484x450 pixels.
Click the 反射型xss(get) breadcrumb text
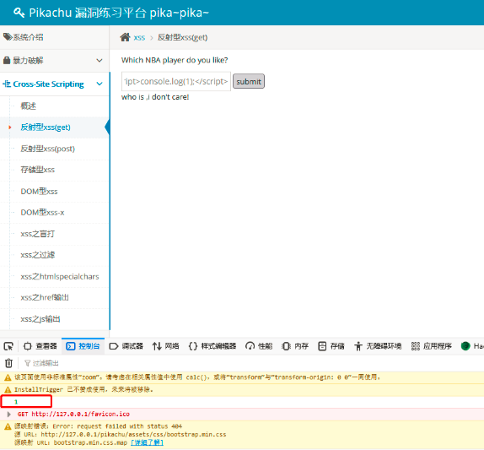pos(182,37)
